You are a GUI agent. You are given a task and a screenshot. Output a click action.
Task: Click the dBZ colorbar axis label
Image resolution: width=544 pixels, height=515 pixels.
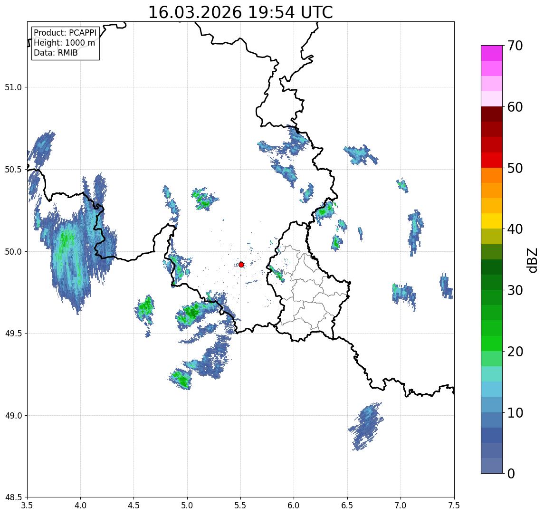click(x=532, y=259)
